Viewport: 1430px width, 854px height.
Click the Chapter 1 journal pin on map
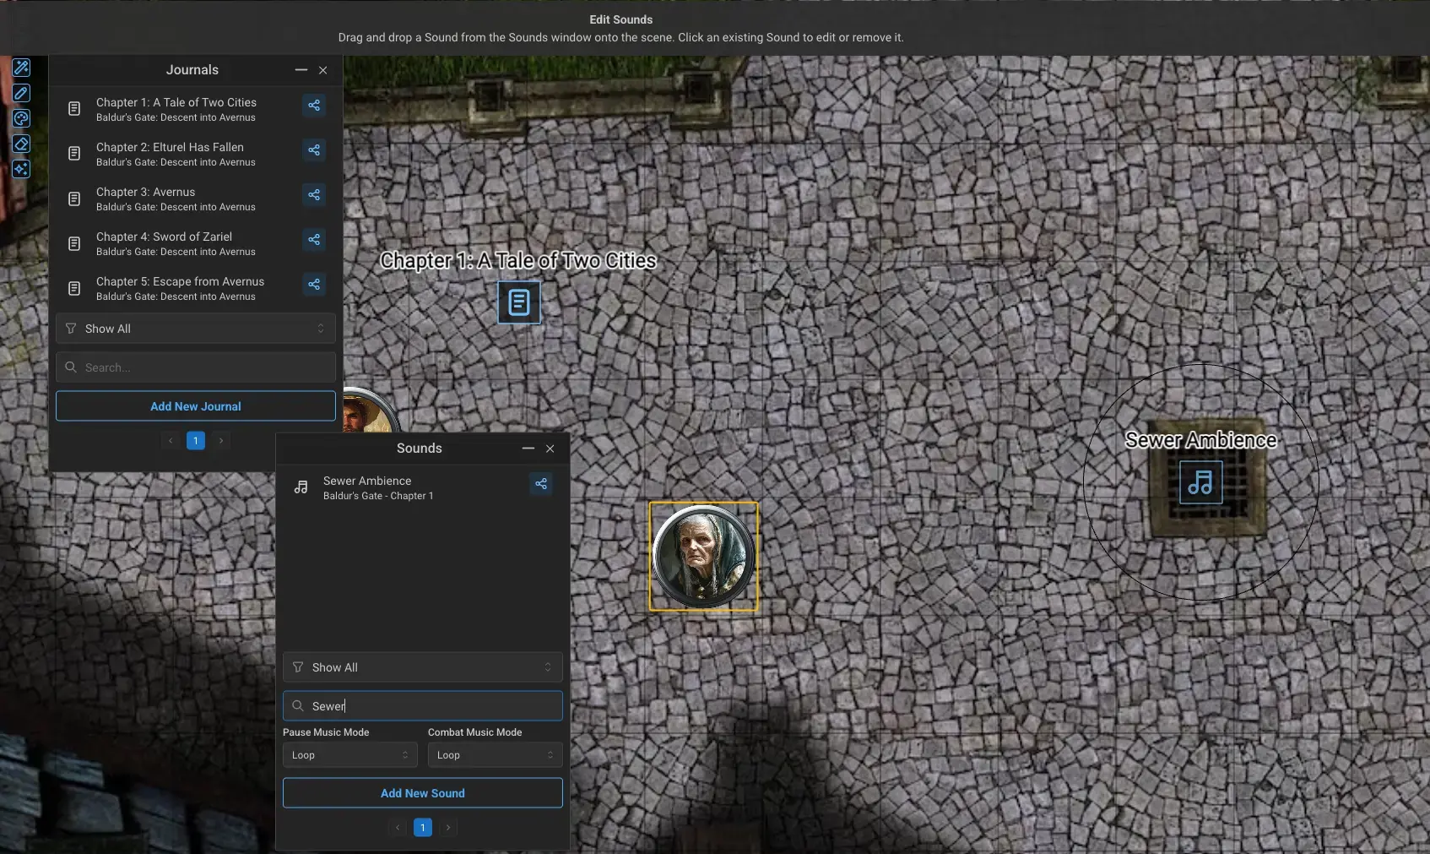(x=518, y=302)
